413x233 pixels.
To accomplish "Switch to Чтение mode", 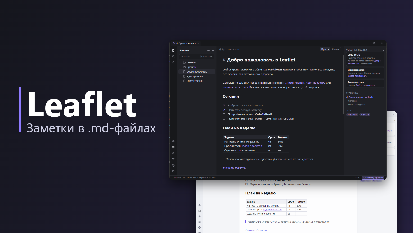I will pyautogui.click(x=336, y=49).
